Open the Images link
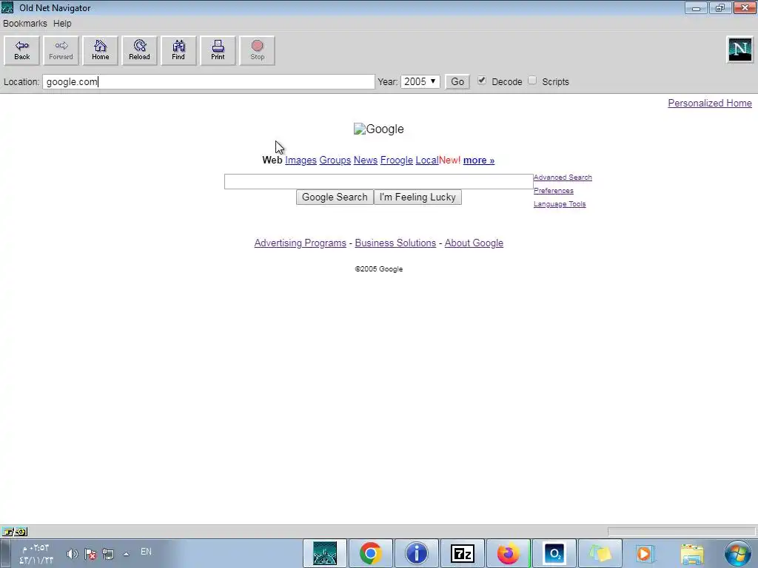The width and height of the screenshot is (758, 568). [301, 160]
